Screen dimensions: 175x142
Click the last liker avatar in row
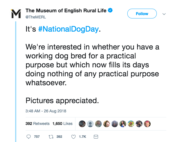click(x=147, y=124)
